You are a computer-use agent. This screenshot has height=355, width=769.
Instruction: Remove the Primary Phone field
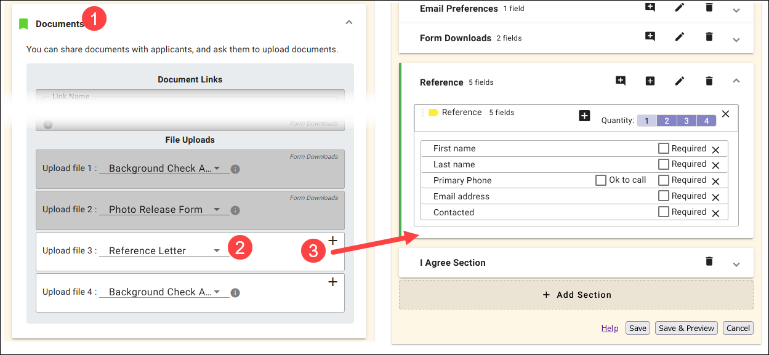pos(715,181)
